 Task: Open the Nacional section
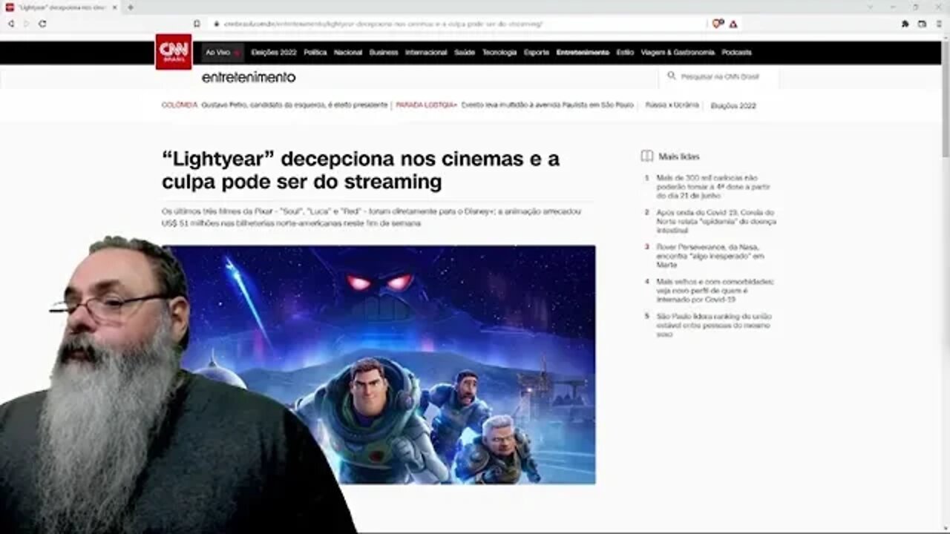pyautogui.click(x=348, y=53)
